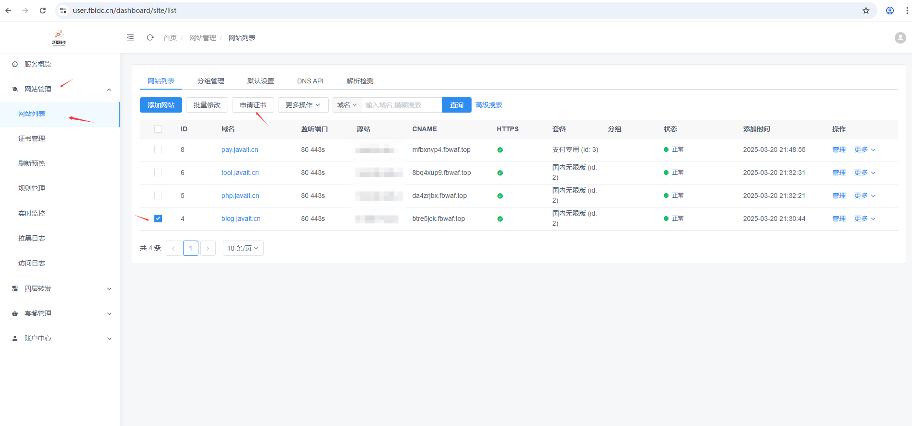The image size is (912, 426).
Task: Click HTTPS green check for php.javait.cn
Action: 500,196
